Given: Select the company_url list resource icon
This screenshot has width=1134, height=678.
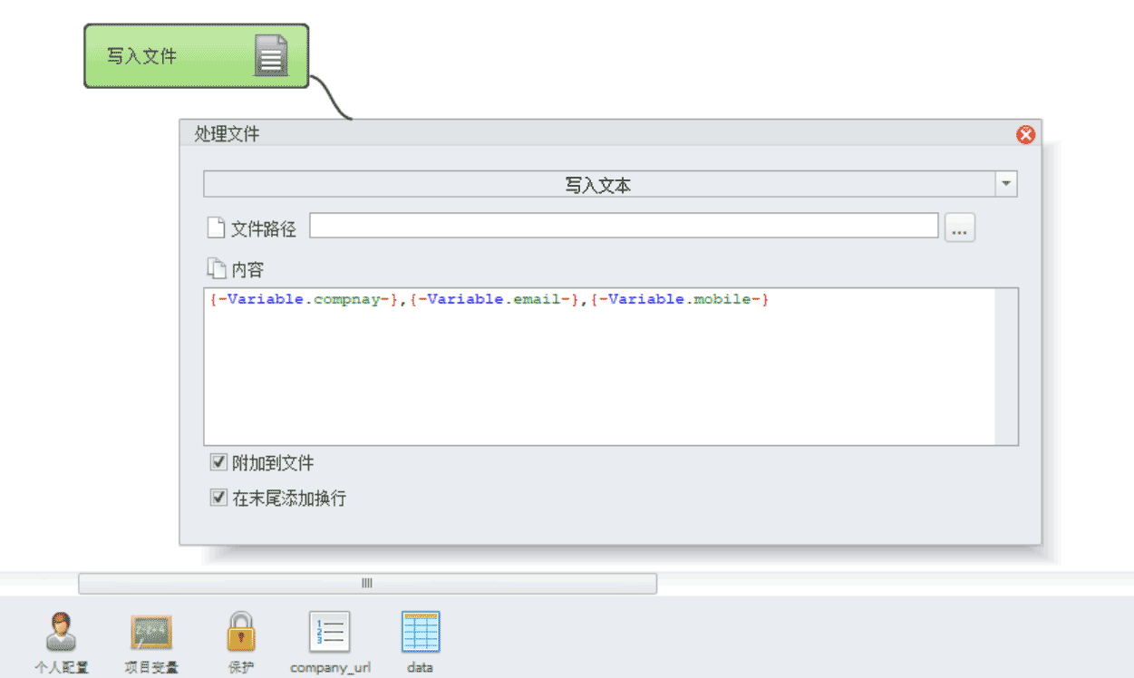Looking at the screenshot, I should click(330, 632).
